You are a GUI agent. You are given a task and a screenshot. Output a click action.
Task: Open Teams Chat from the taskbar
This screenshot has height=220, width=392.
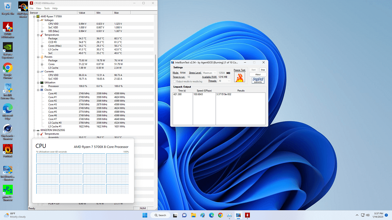[x=184, y=215]
